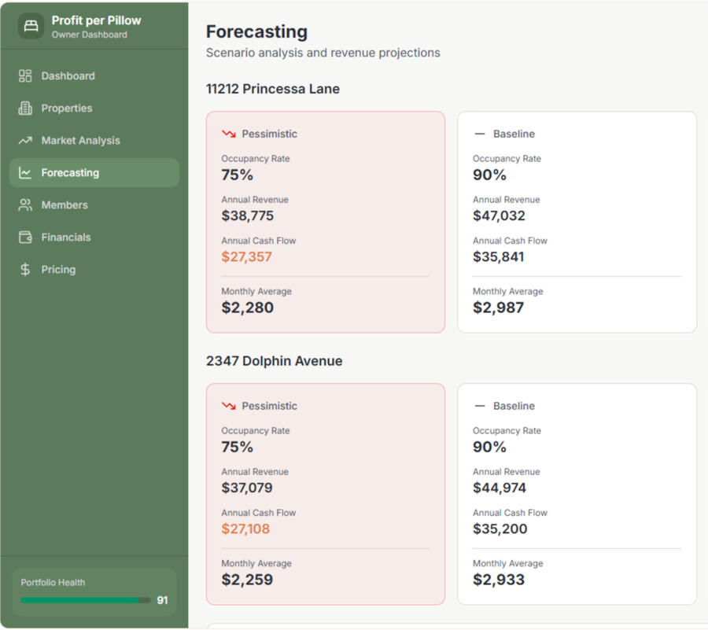Screen dimensions: 708x630
Task: Select the 11212 Princessa Lane heading
Action: coord(273,89)
